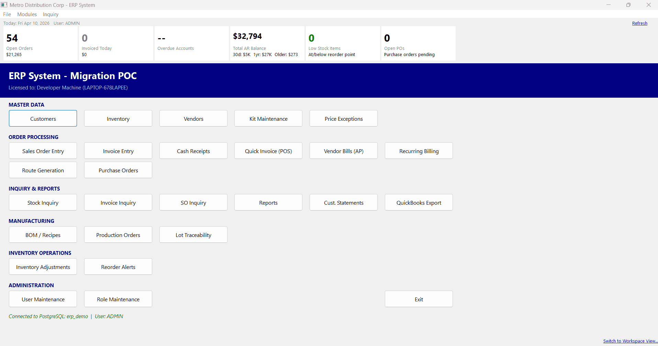Image resolution: width=658 pixels, height=346 pixels.
Task: Click the Total AR Balance tile
Action: 267,43
